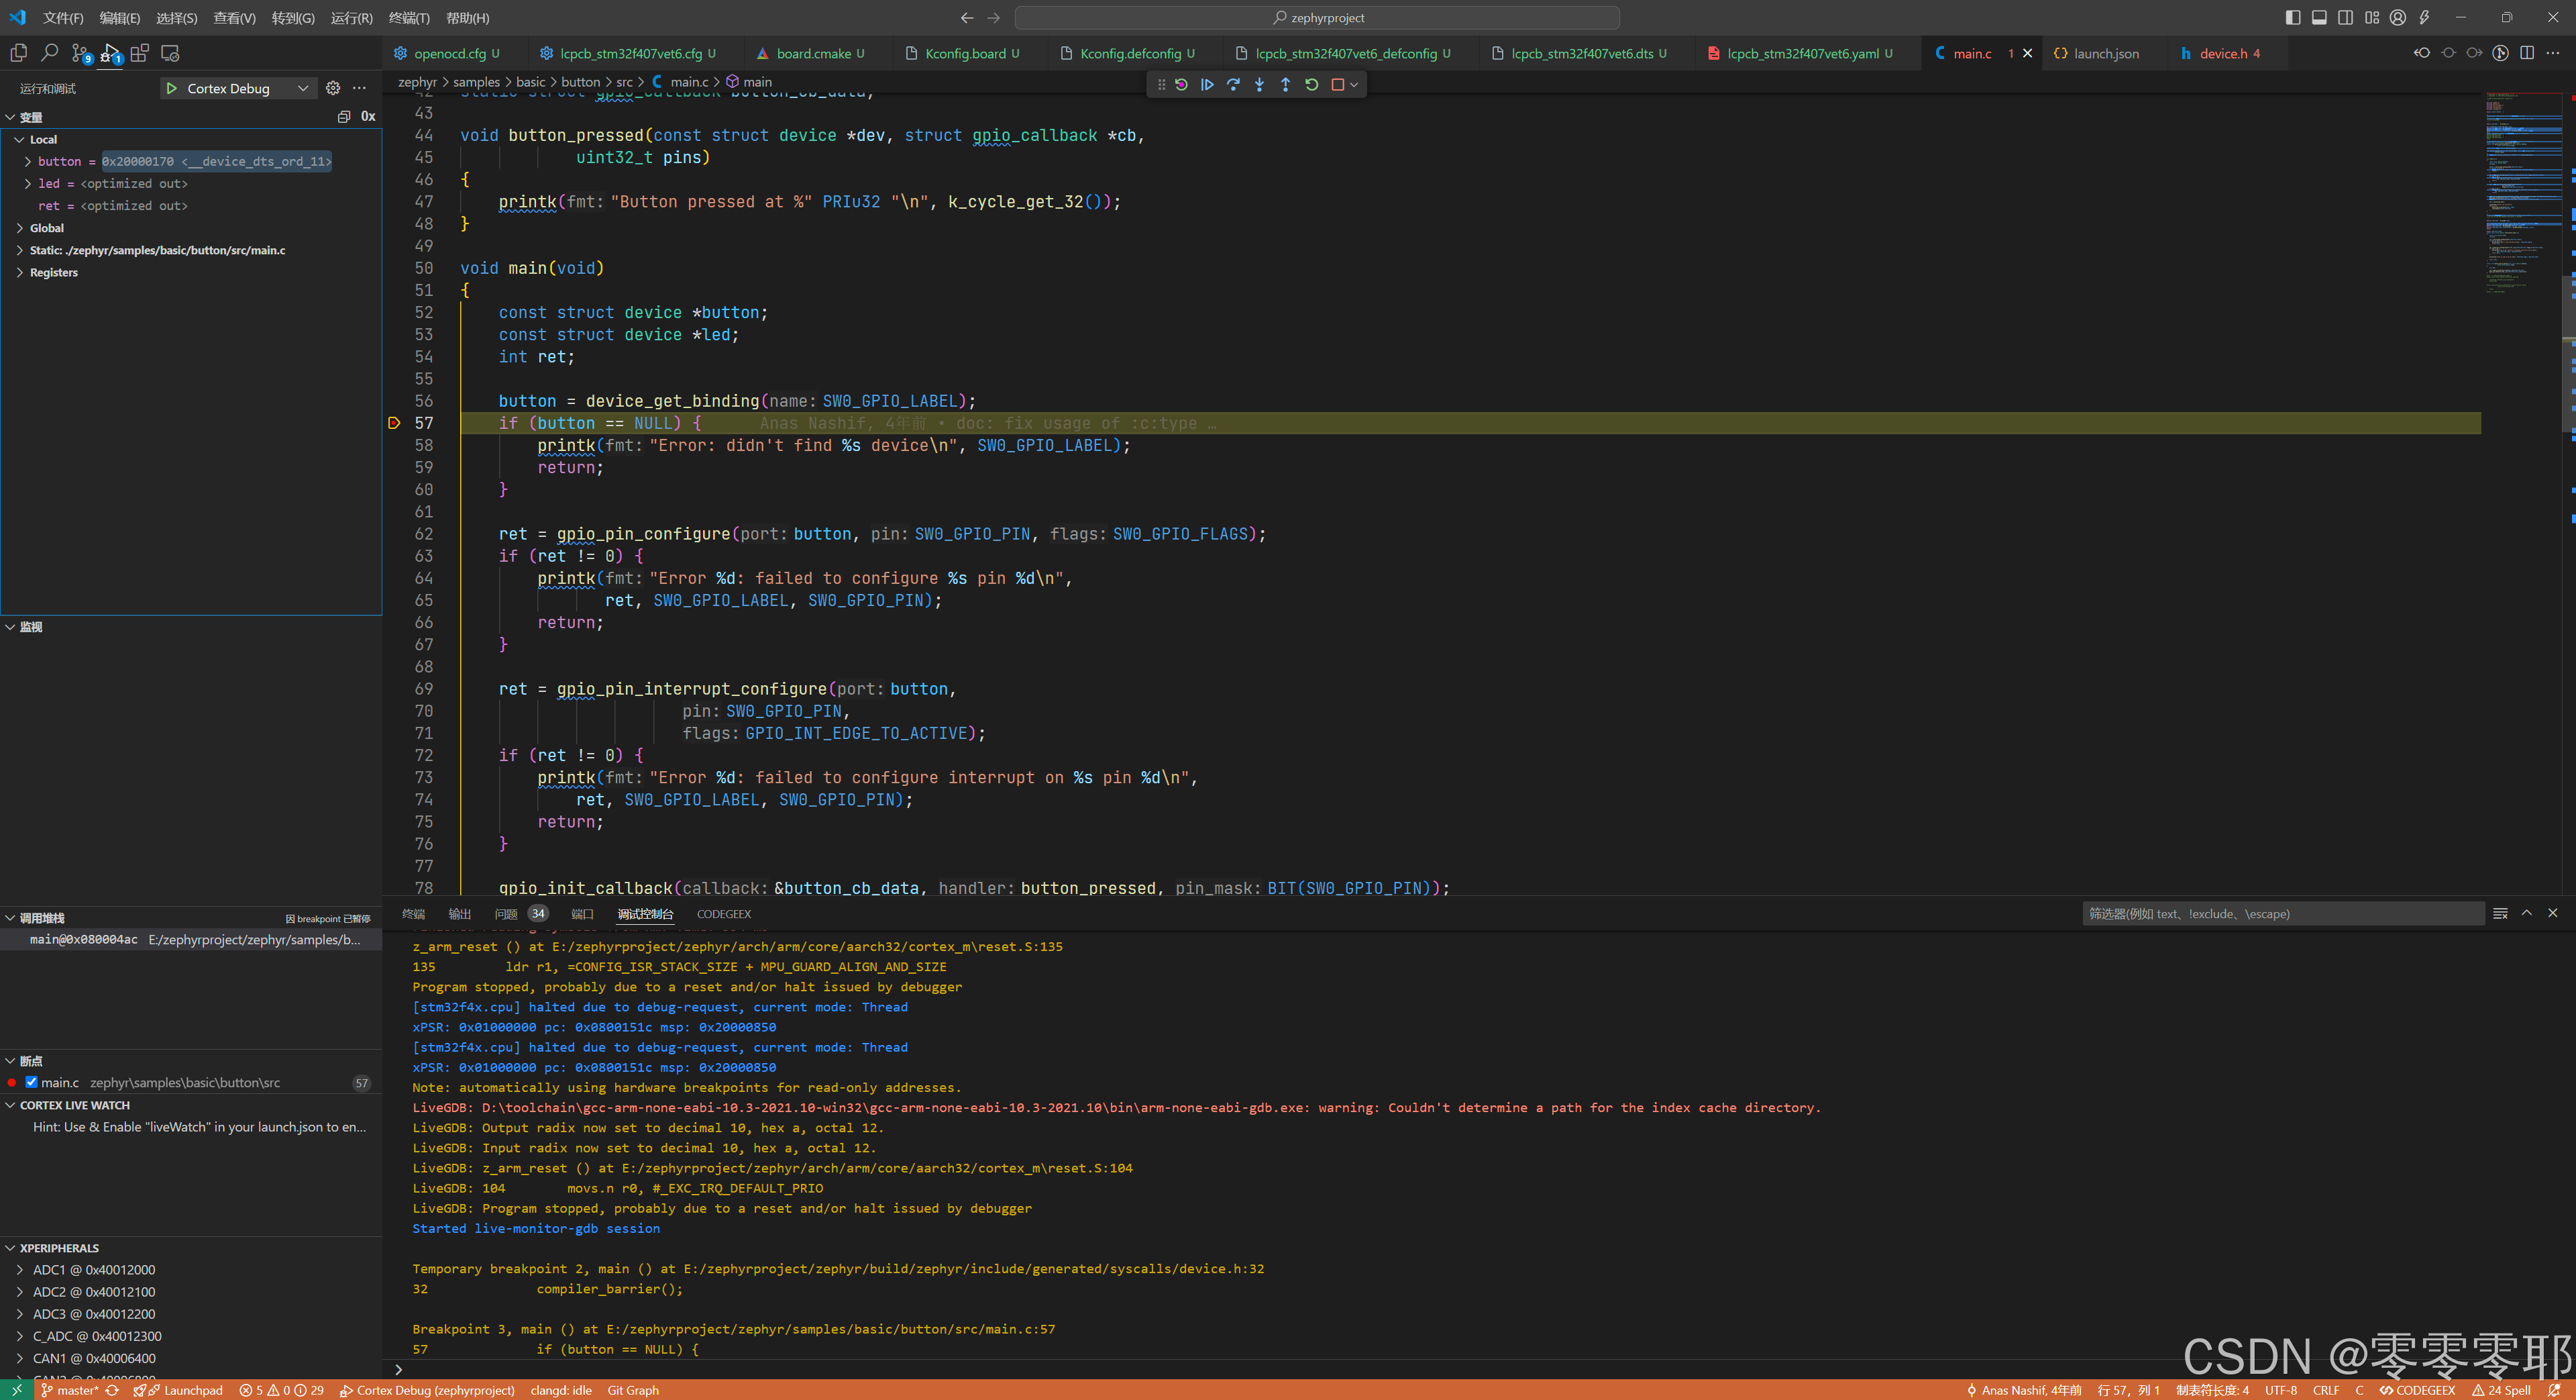Open the Search view in activity bar
The width and height of the screenshot is (2576, 1400).
point(49,53)
